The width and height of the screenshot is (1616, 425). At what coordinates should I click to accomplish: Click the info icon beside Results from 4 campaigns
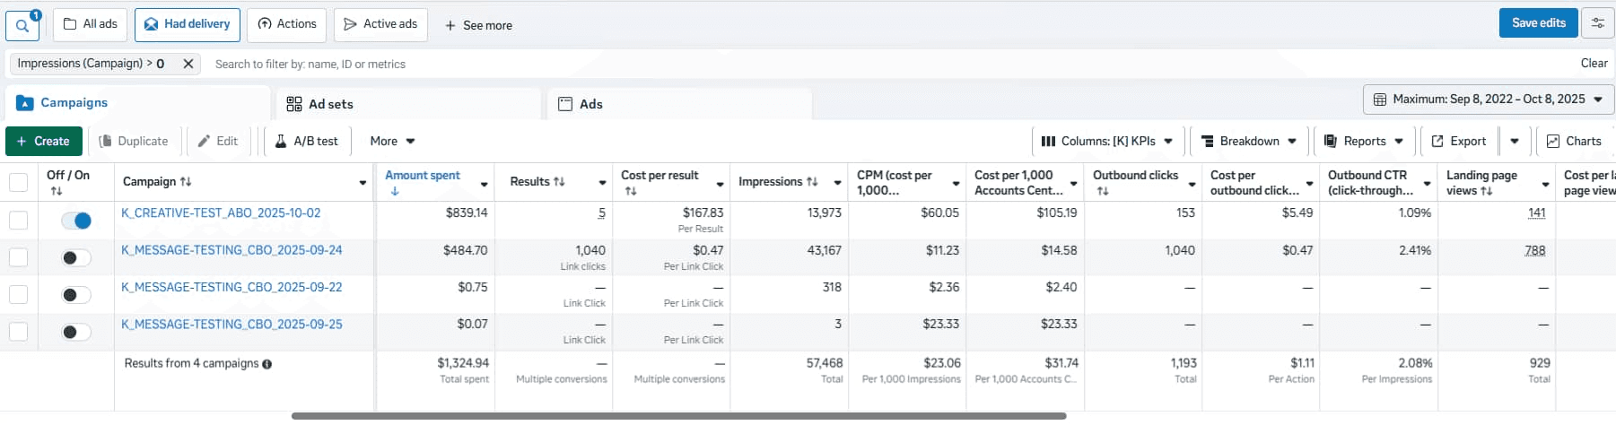267,364
